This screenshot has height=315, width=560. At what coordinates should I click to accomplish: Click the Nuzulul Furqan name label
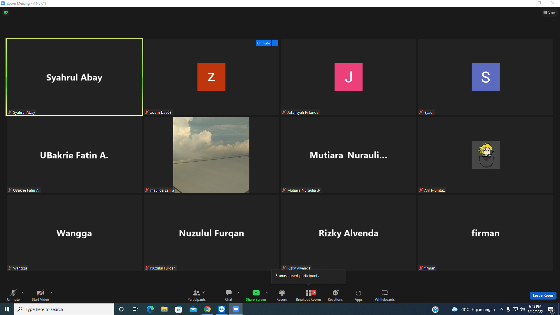163,268
